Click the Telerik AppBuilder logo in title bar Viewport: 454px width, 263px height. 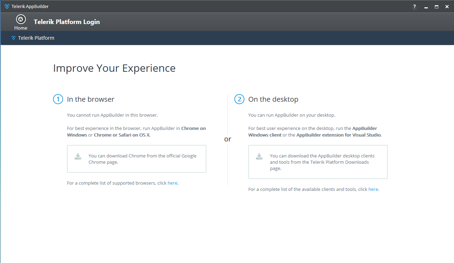coord(7,7)
